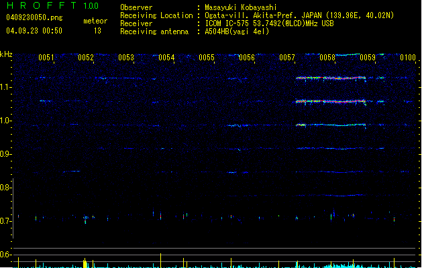Click the 0055 time marker
The width and height of the screenshot is (422, 268).
207,58
